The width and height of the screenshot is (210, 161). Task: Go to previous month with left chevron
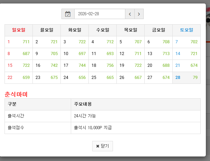(130, 14)
